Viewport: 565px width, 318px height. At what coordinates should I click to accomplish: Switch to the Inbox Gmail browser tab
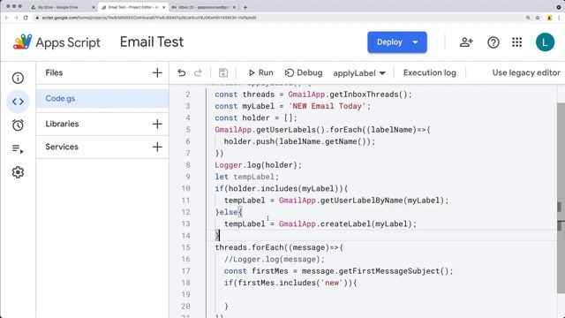tap(203, 7)
